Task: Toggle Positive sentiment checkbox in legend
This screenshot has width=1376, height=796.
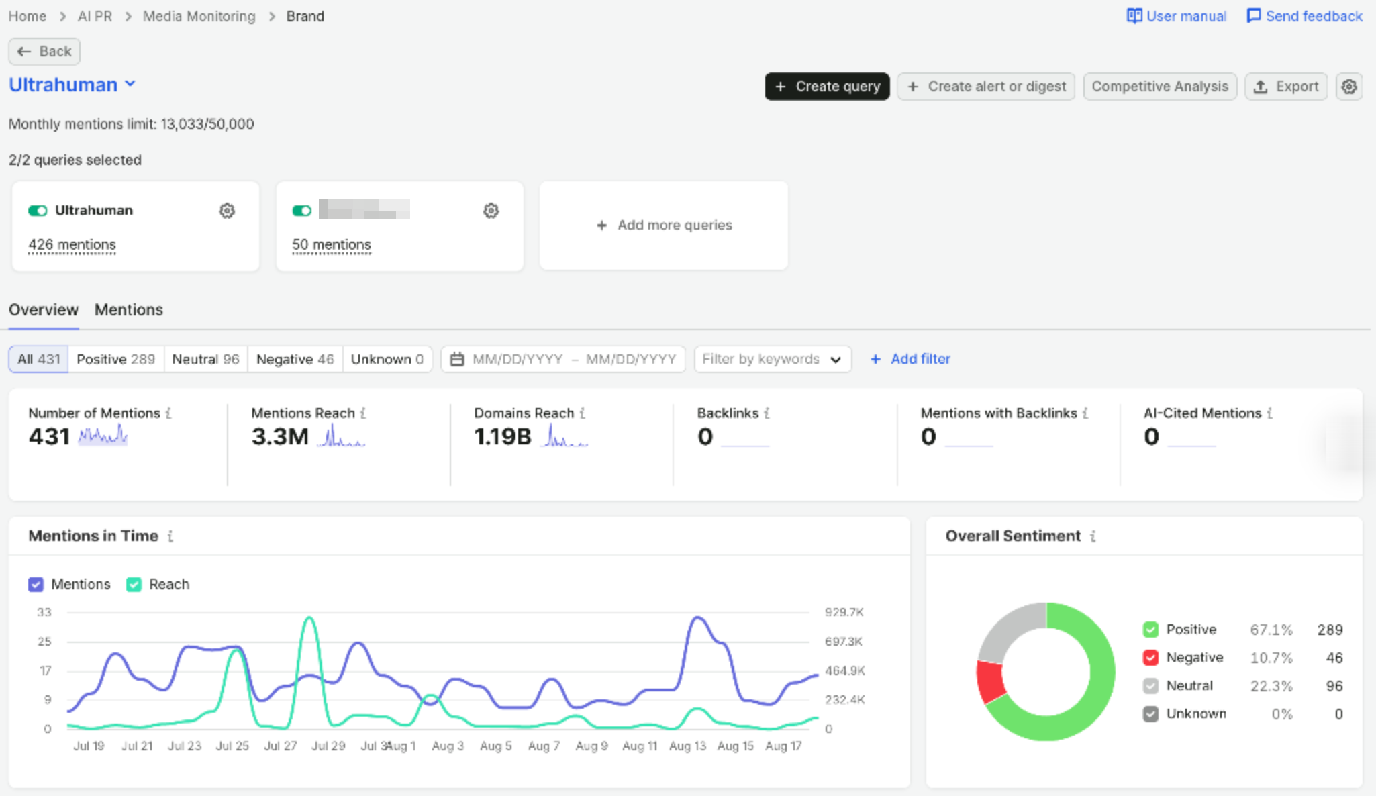Action: [1150, 630]
